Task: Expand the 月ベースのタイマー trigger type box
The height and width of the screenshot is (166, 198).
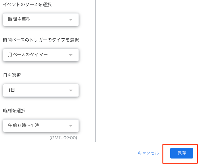Action: [x=41, y=55]
